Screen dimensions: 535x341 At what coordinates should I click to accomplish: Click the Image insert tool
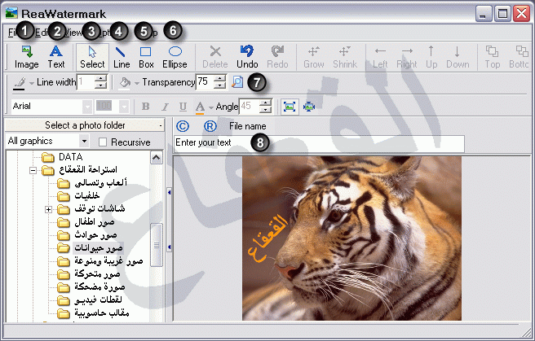click(x=26, y=57)
